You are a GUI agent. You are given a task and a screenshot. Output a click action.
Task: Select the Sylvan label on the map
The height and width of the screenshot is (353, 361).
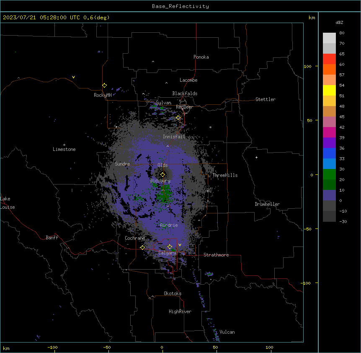(x=164, y=103)
